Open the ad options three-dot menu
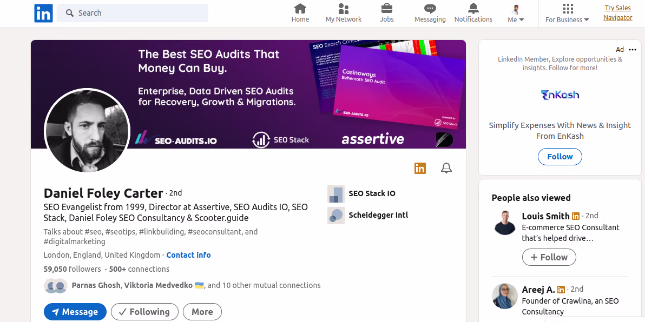Image resolution: width=645 pixels, height=322 pixels. [x=633, y=50]
